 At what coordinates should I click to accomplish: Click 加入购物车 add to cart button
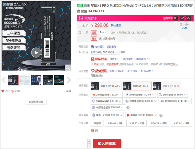pyautogui.click(x=107, y=144)
